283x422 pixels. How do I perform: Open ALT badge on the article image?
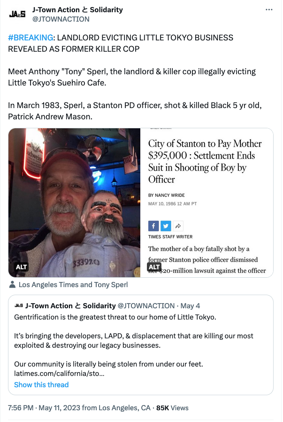[x=154, y=267]
